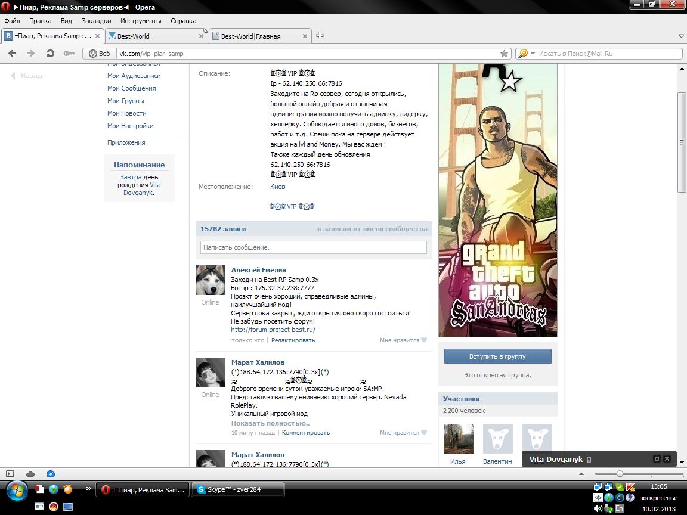Viewport: 687px width, 515px height.
Task: Open the Файл menu
Action: [13, 21]
